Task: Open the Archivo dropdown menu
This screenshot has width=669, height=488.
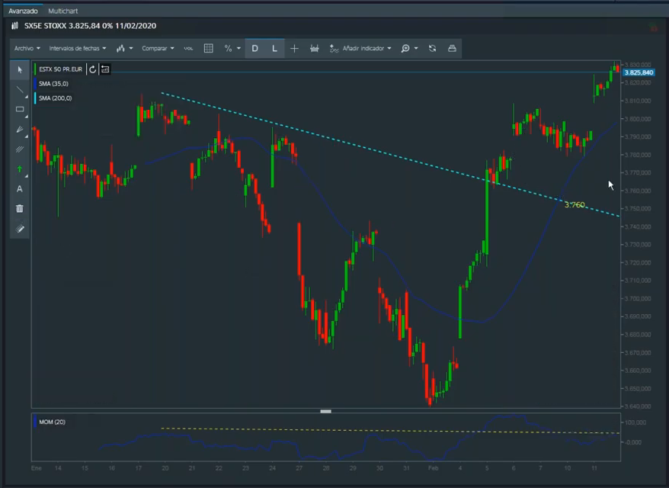Action: (27, 48)
